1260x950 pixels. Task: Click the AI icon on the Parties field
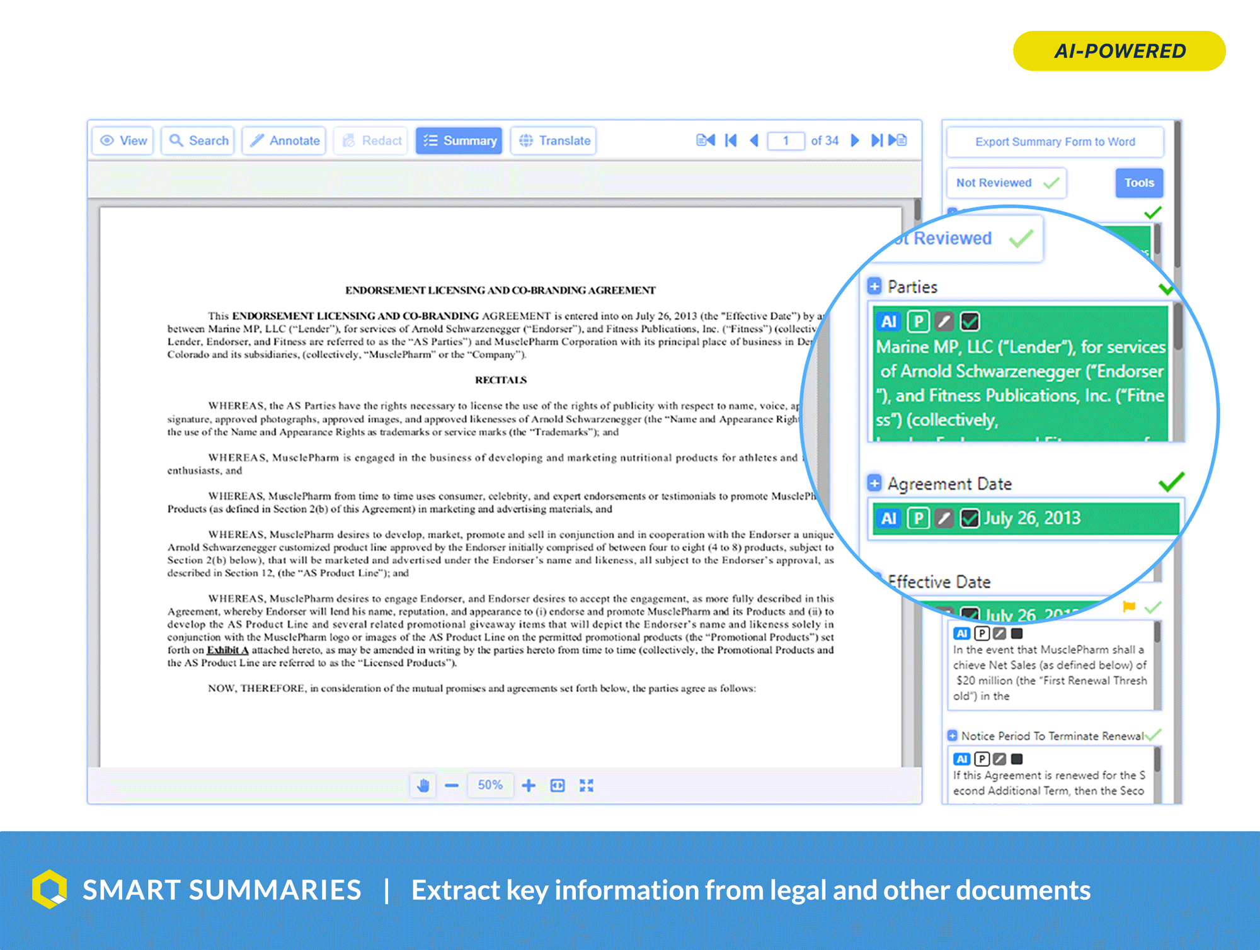point(888,321)
